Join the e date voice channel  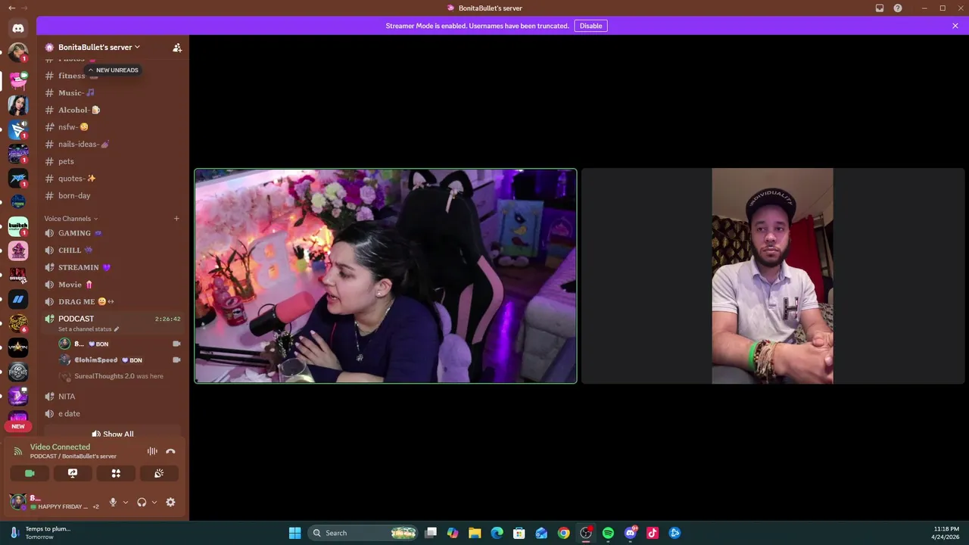[114, 413]
